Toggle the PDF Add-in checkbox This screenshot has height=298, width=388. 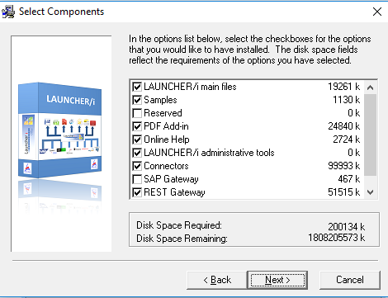pos(137,126)
